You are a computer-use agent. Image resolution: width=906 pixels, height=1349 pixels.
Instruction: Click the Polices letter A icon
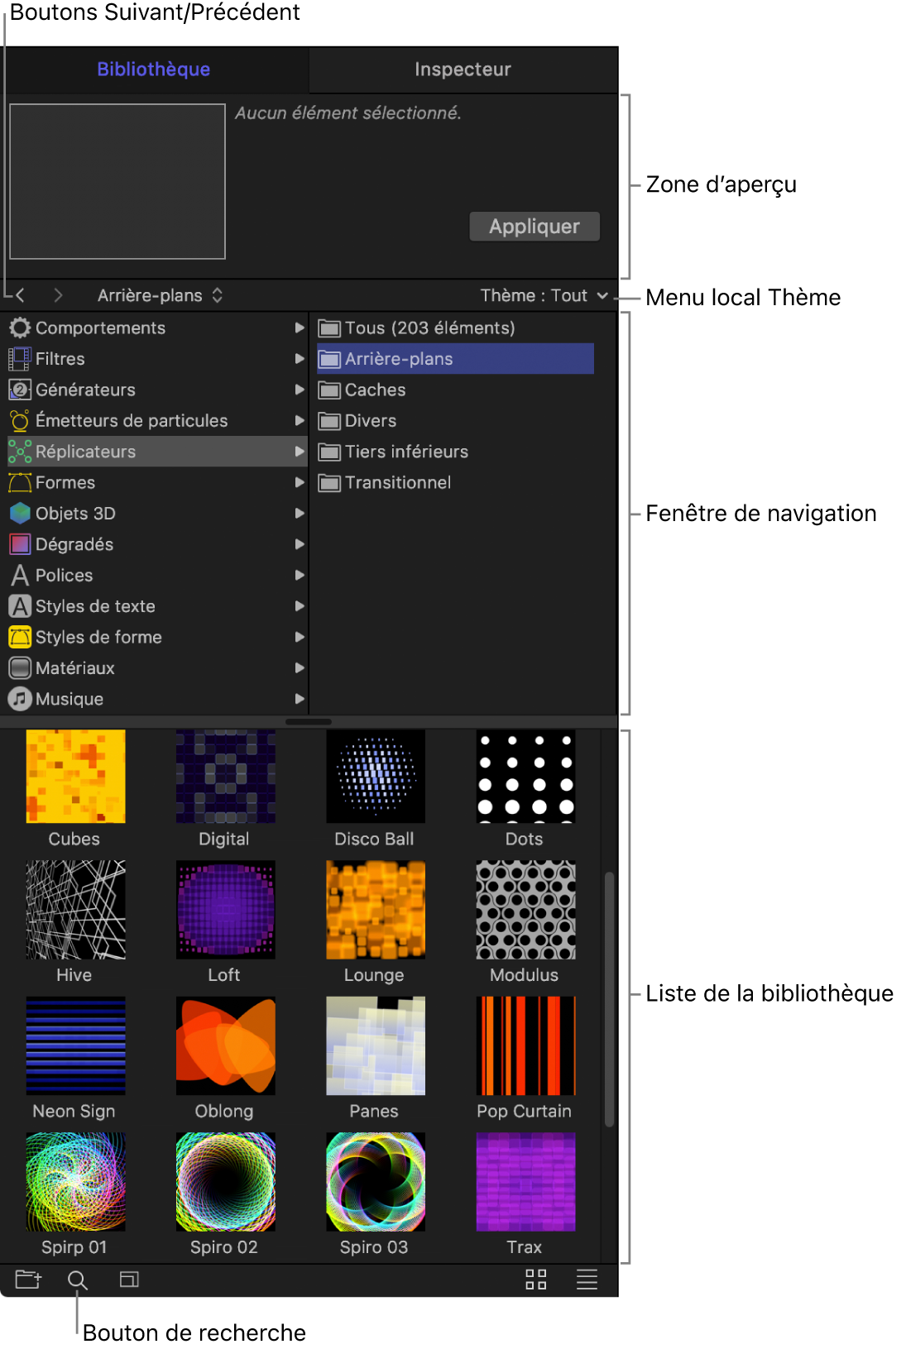pos(20,576)
